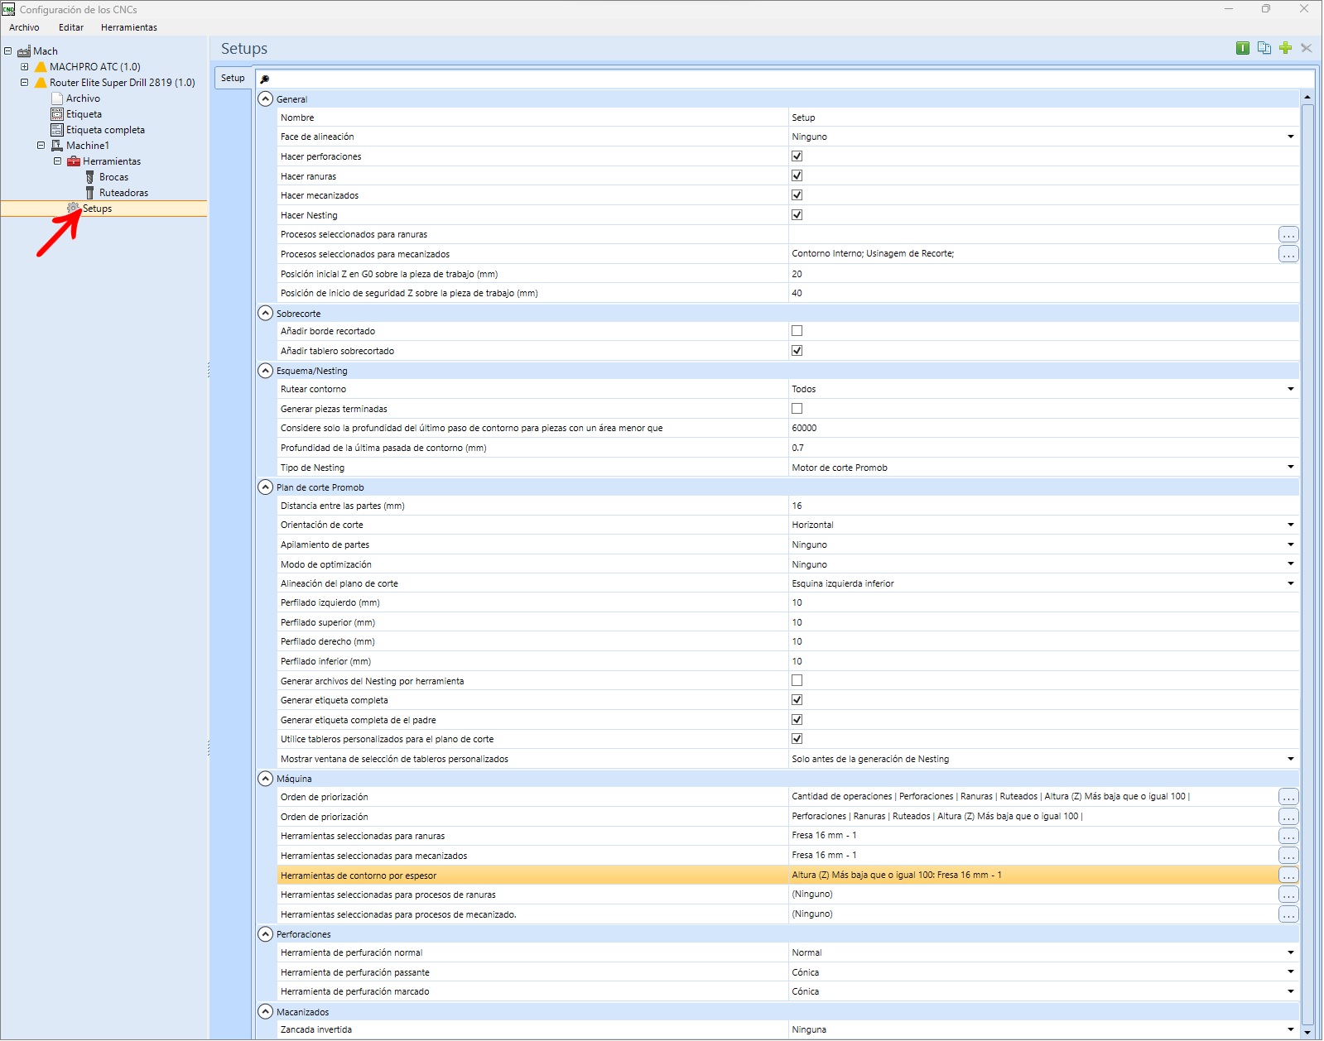Open ellipsis for first Orden de priorización

pos(1288,797)
